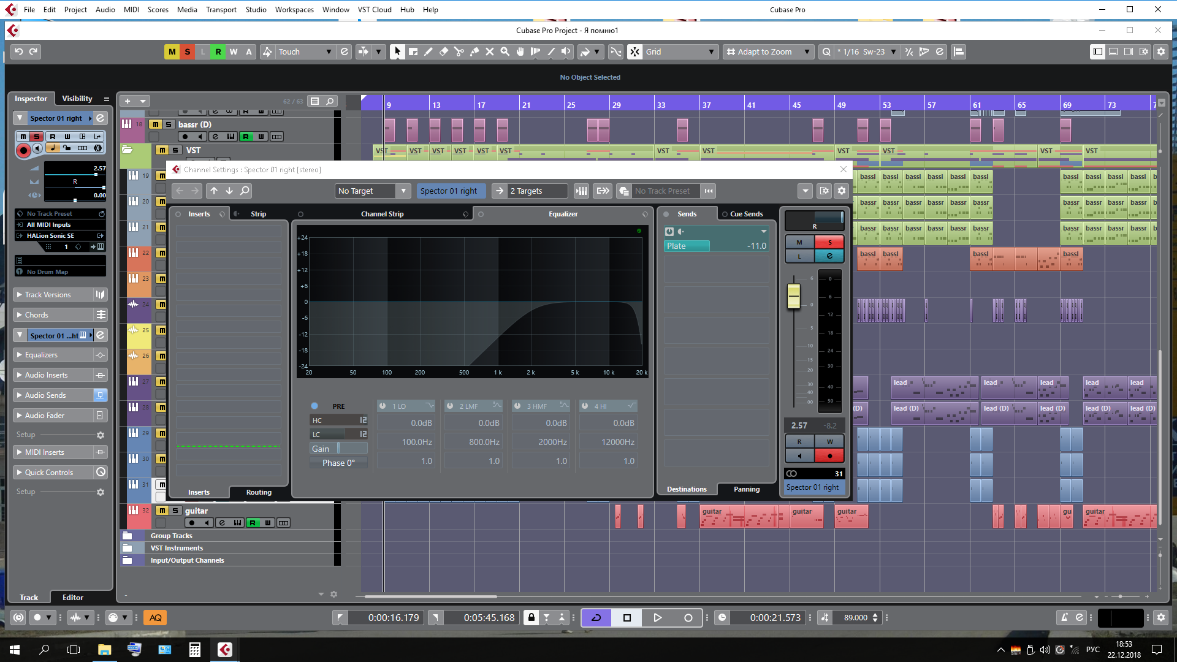This screenshot has height=662, width=1177.
Task: Select the Draw pencil tool
Action: [429, 52]
